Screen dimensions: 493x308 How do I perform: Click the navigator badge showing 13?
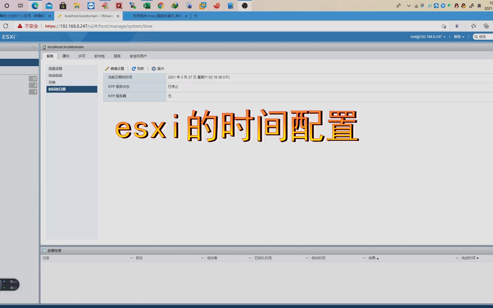33,78
